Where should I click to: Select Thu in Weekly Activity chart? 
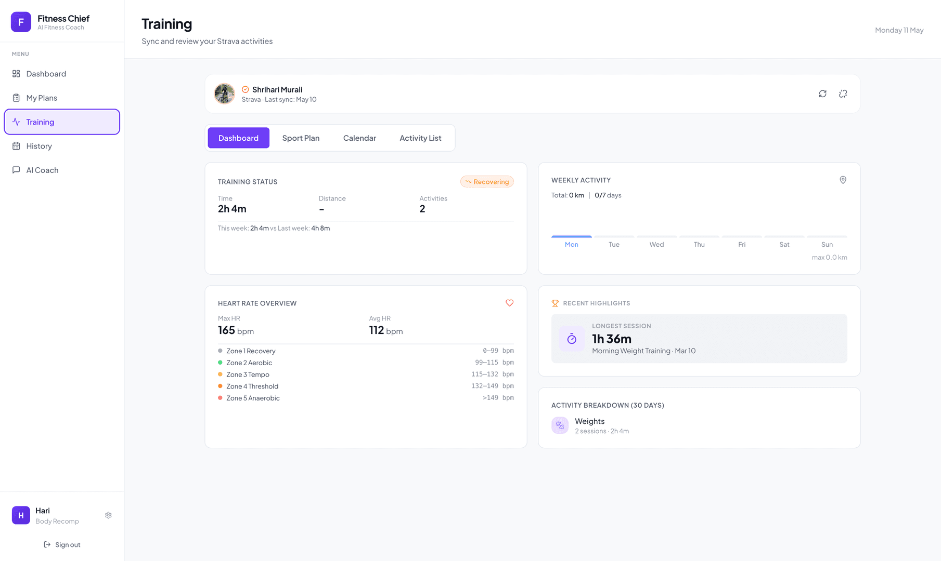coord(699,241)
